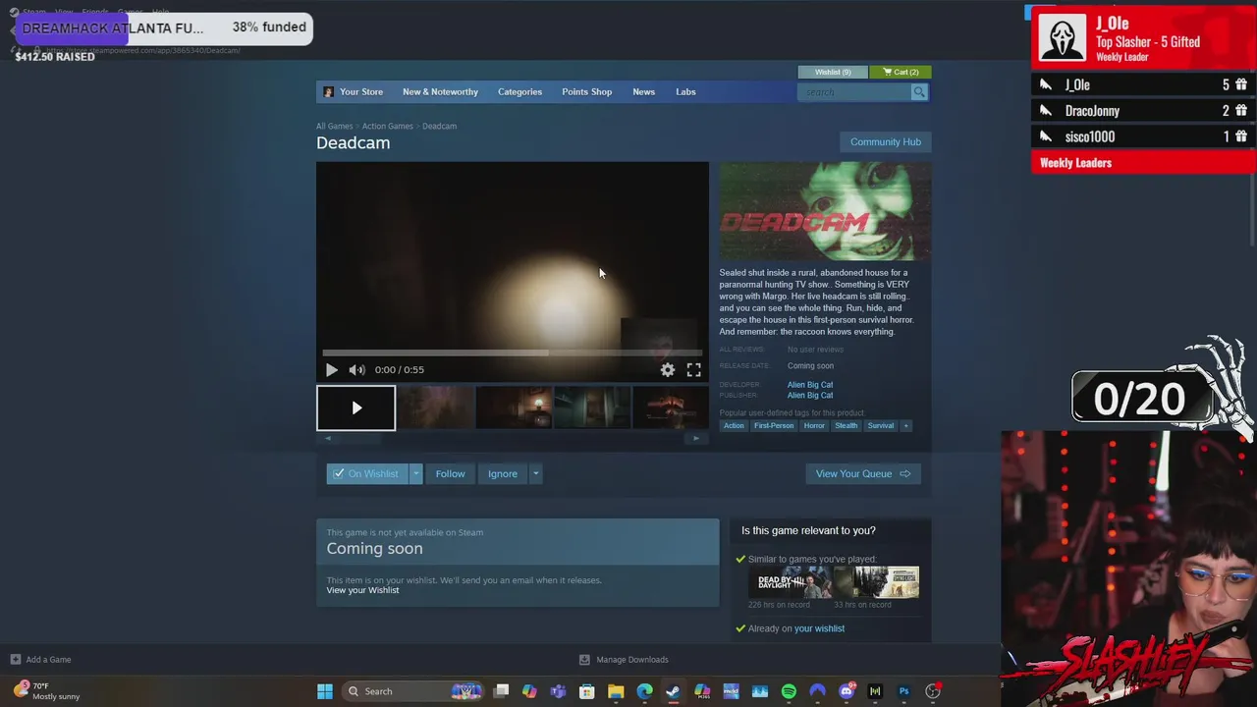Open Microsoft Store from taskbar
The height and width of the screenshot is (707, 1257).
click(x=586, y=691)
